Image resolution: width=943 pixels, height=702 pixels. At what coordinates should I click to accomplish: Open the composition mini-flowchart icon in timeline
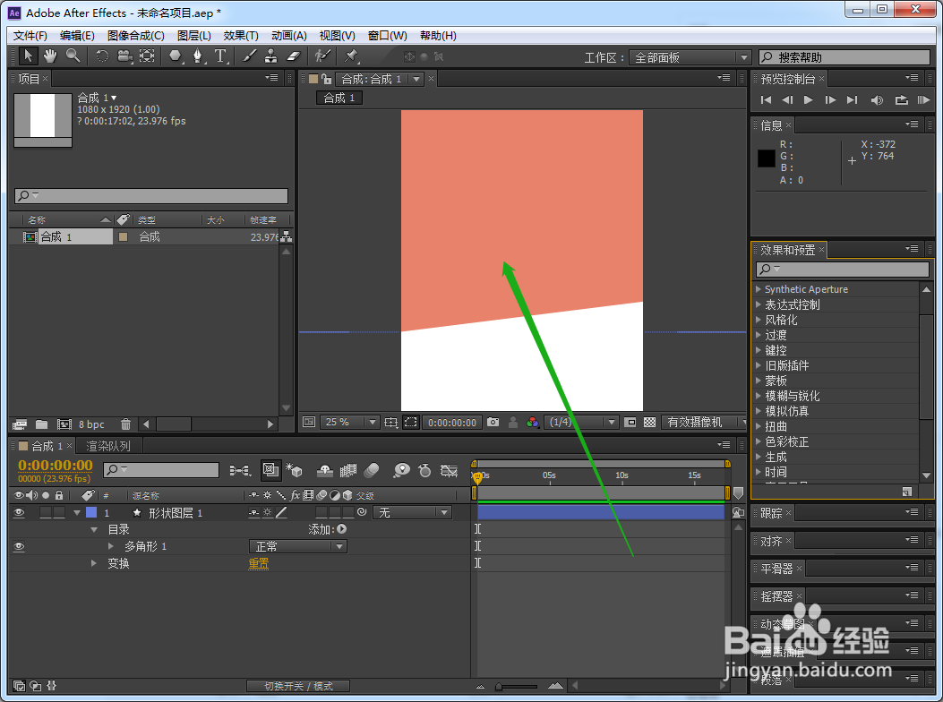pyautogui.click(x=240, y=470)
